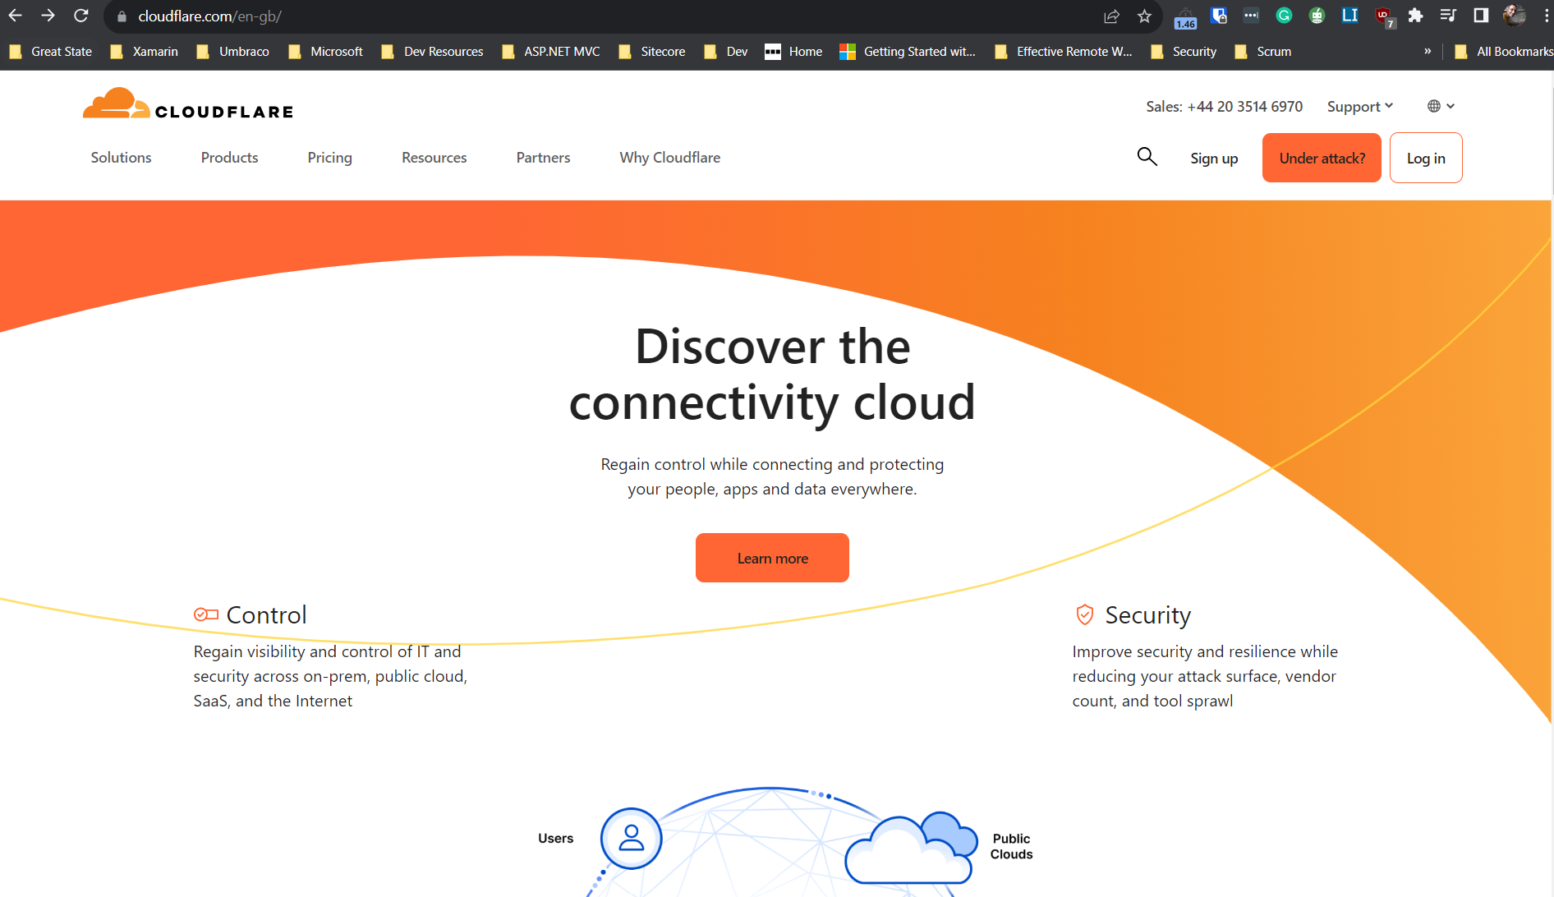Open the Xamarin bookmark folder
Screen dimensions: 1554x897
coord(145,51)
